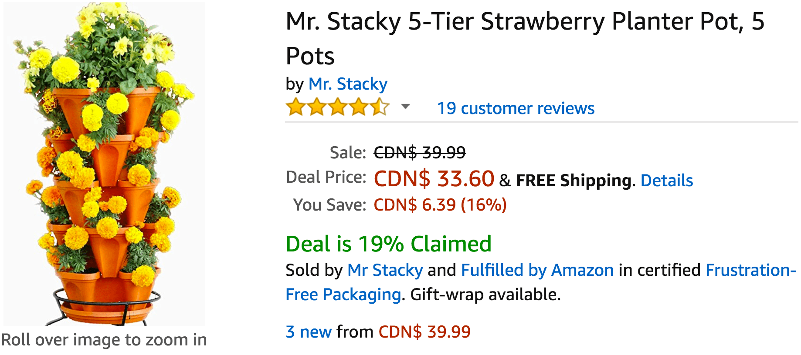Open the shipping Details link
Screen dimensions: 801x355
666,180
